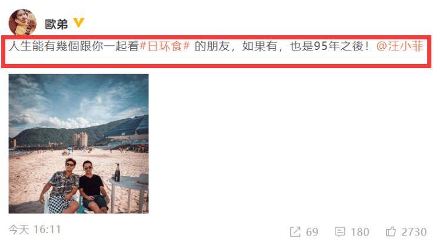The image size is (439, 249).
Task: Click the yellow V verified badge
Action: pyautogui.click(x=79, y=23)
